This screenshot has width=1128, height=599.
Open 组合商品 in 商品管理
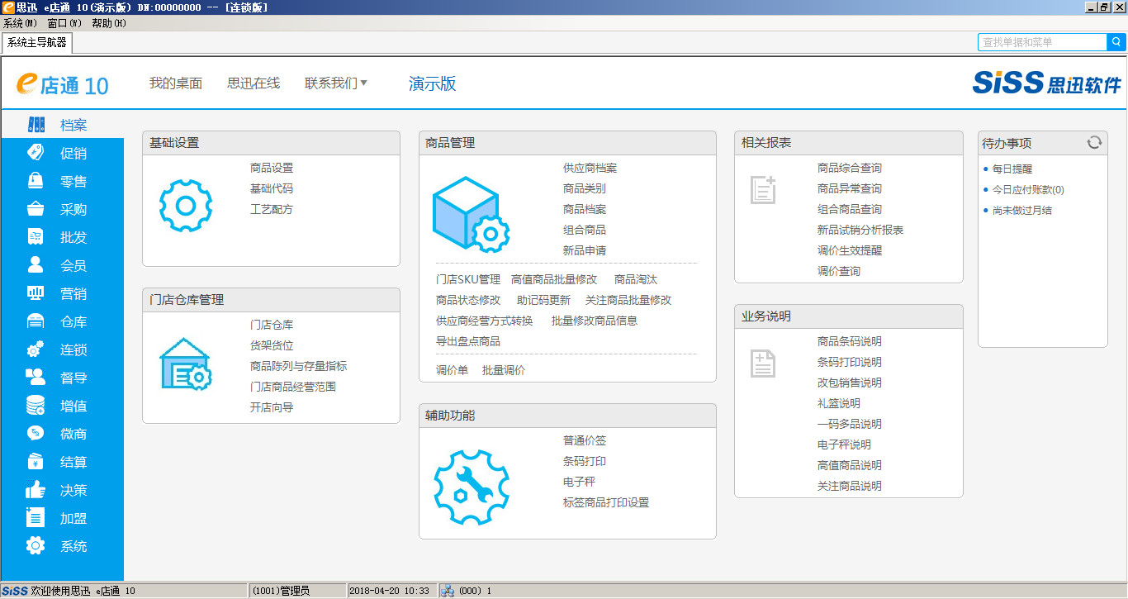585,230
